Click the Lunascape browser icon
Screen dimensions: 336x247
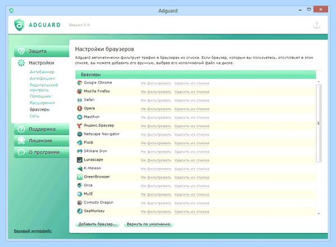tap(80, 160)
